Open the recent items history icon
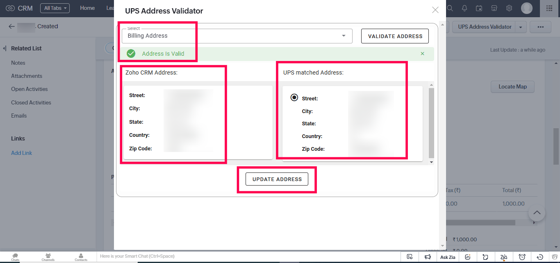The image size is (560, 263). (540, 257)
